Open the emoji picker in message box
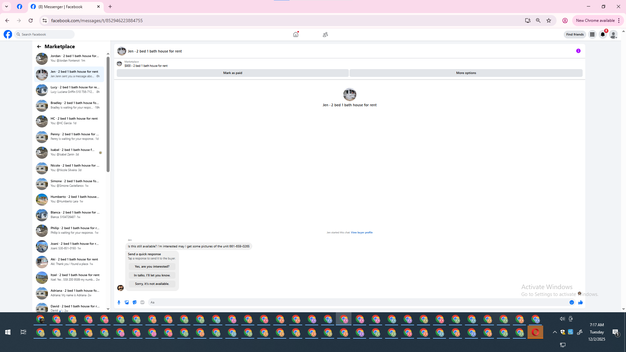The width and height of the screenshot is (626, 352). click(x=572, y=302)
